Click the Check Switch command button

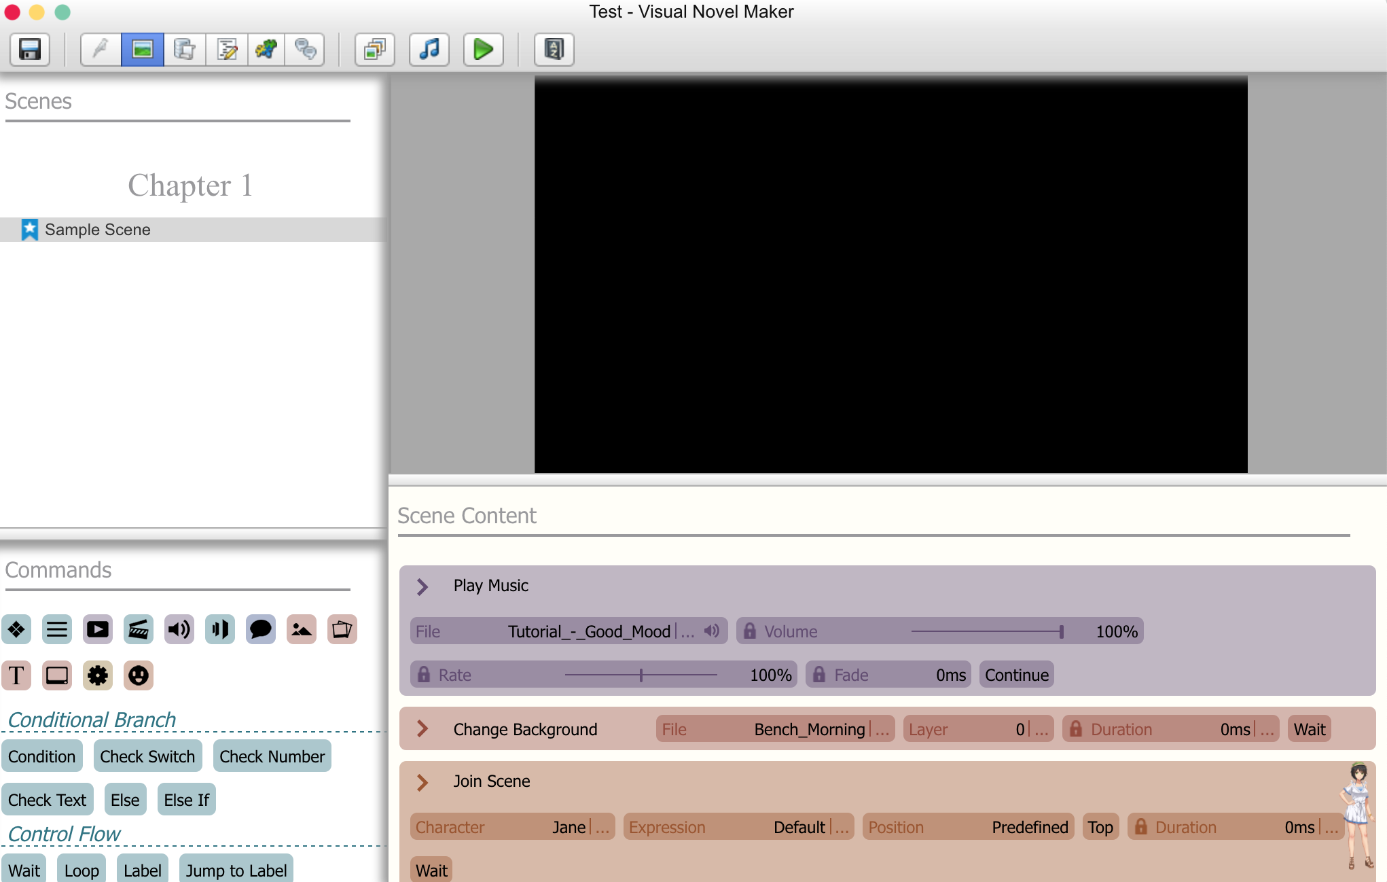[x=147, y=756]
